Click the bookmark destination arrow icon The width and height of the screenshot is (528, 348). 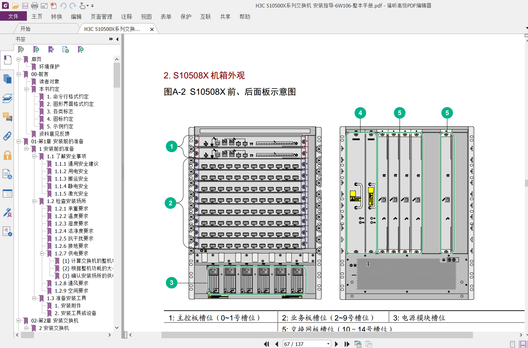click(x=51, y=50)
